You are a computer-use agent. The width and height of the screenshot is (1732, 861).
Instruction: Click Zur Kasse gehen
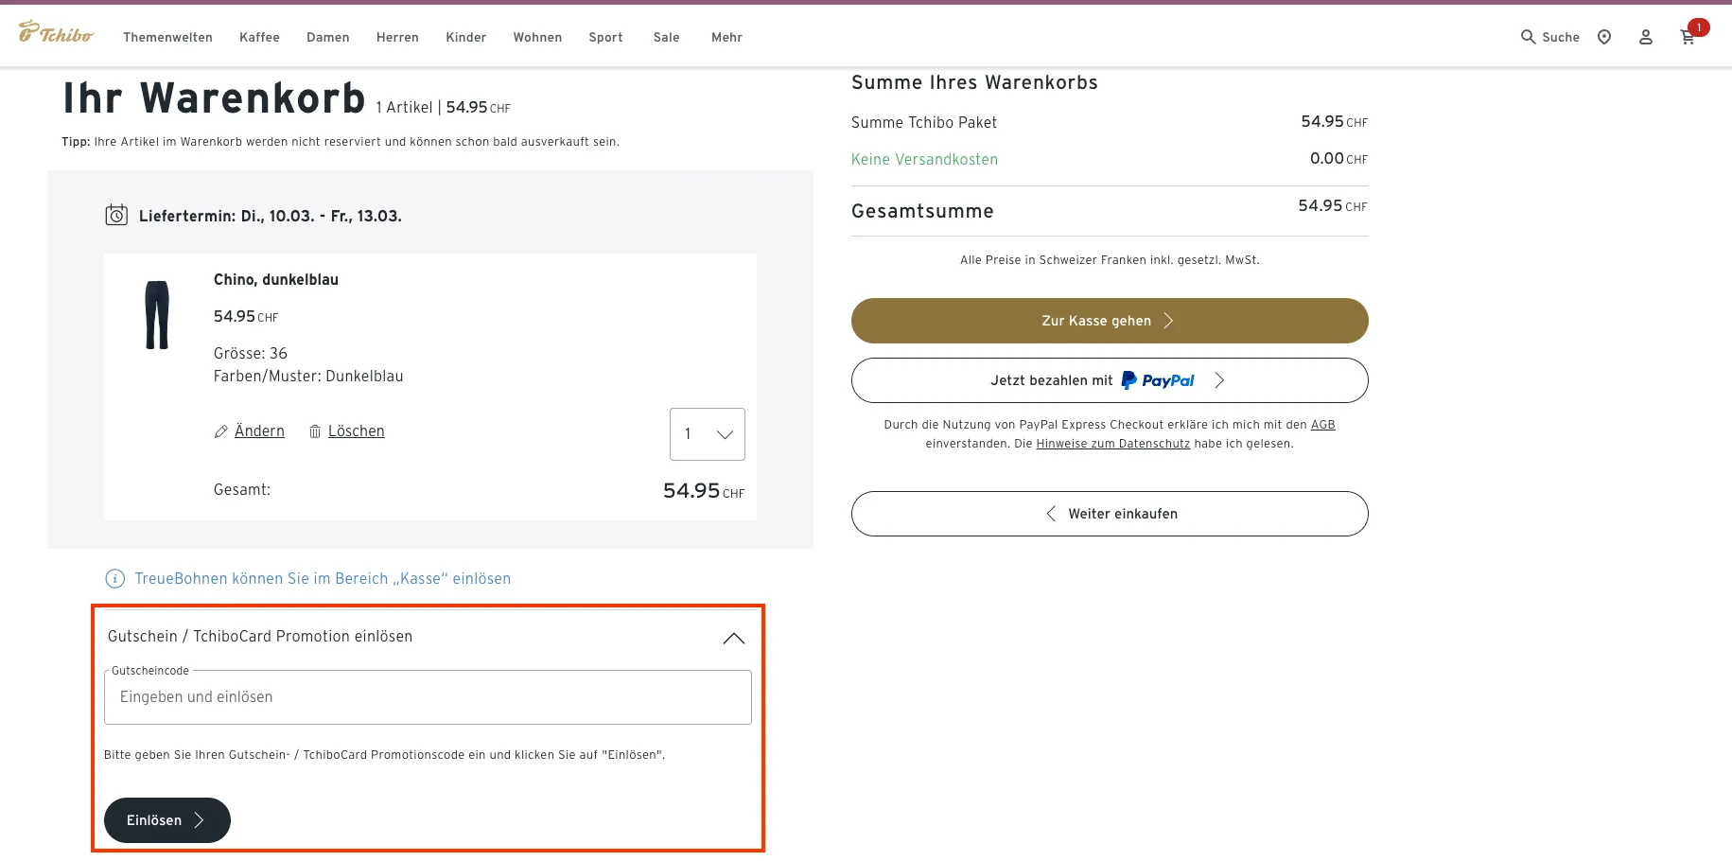pyautogui.click(x=1109, y=321)
